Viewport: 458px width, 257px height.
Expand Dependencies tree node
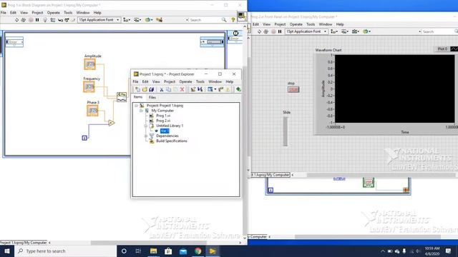point(146,136)
